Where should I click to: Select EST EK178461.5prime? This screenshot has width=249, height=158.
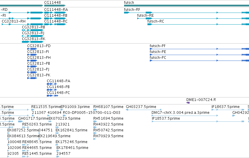[72, 148]
